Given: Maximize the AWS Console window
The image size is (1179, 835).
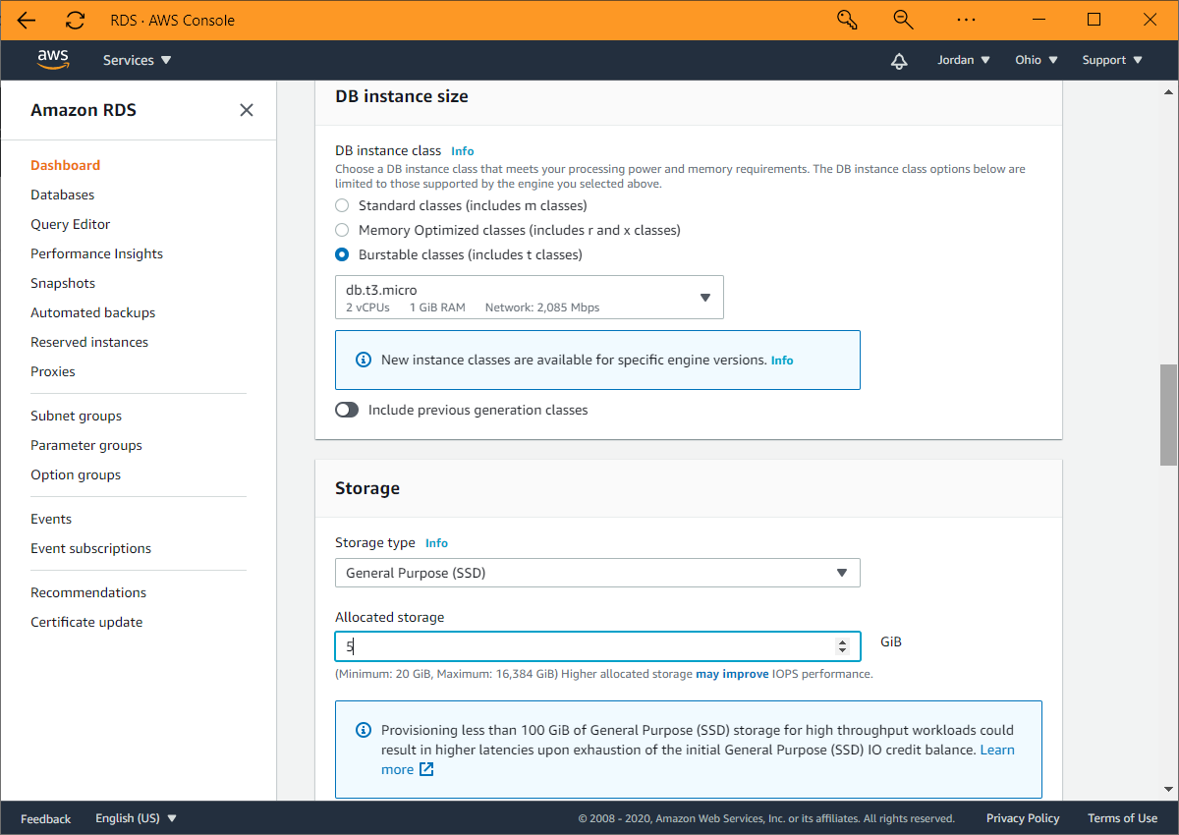Looking at the screenshot, I should (1095, 20).
